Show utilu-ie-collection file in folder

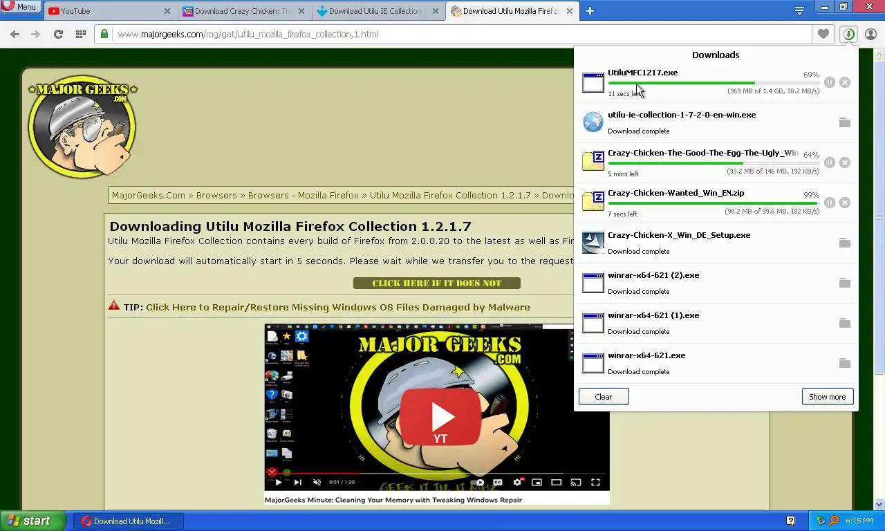click(844, 122)
